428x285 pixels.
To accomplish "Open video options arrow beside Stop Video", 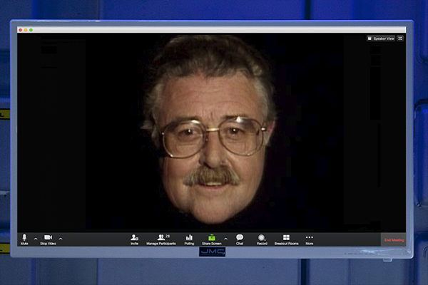I will click(61, 239).
